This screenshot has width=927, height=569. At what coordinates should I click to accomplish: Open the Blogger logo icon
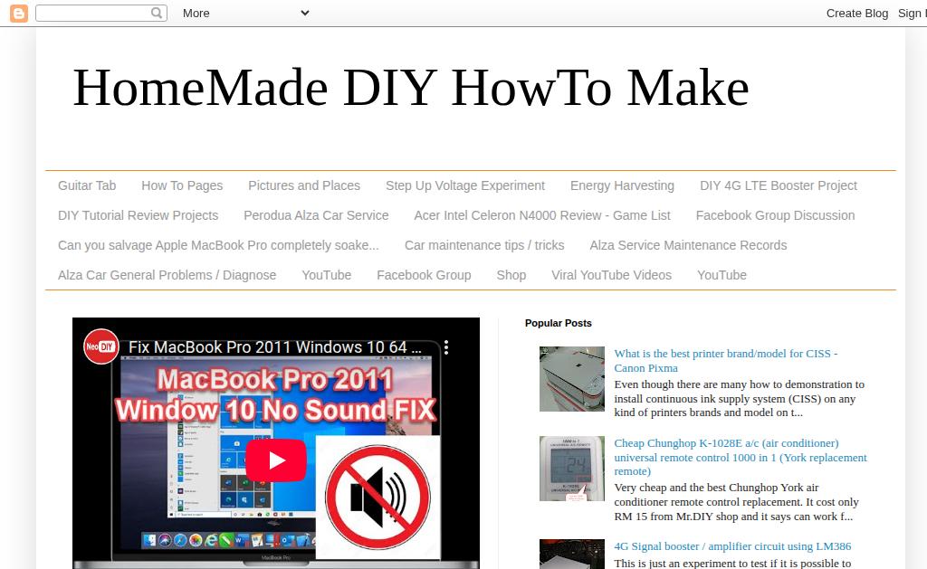[19, 13]
